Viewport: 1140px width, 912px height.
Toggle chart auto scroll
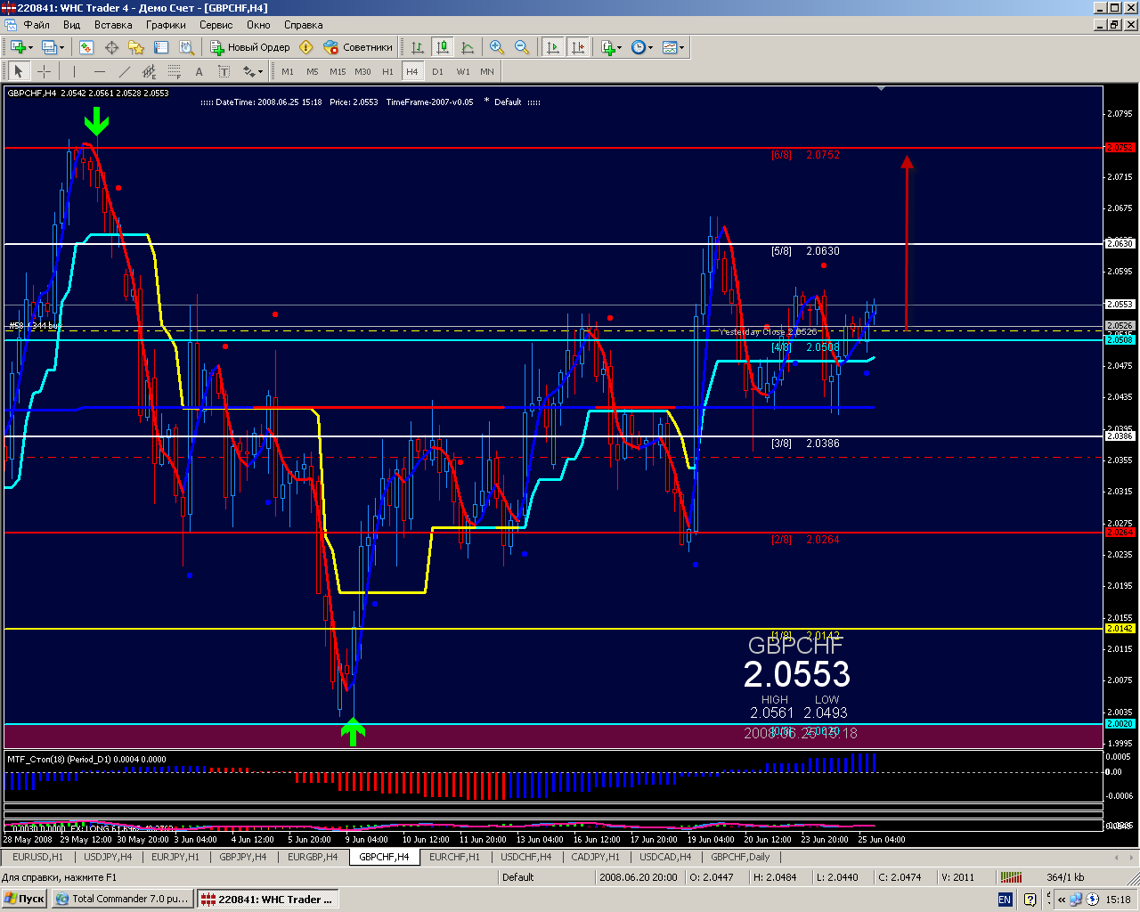(x=553, y=47)
